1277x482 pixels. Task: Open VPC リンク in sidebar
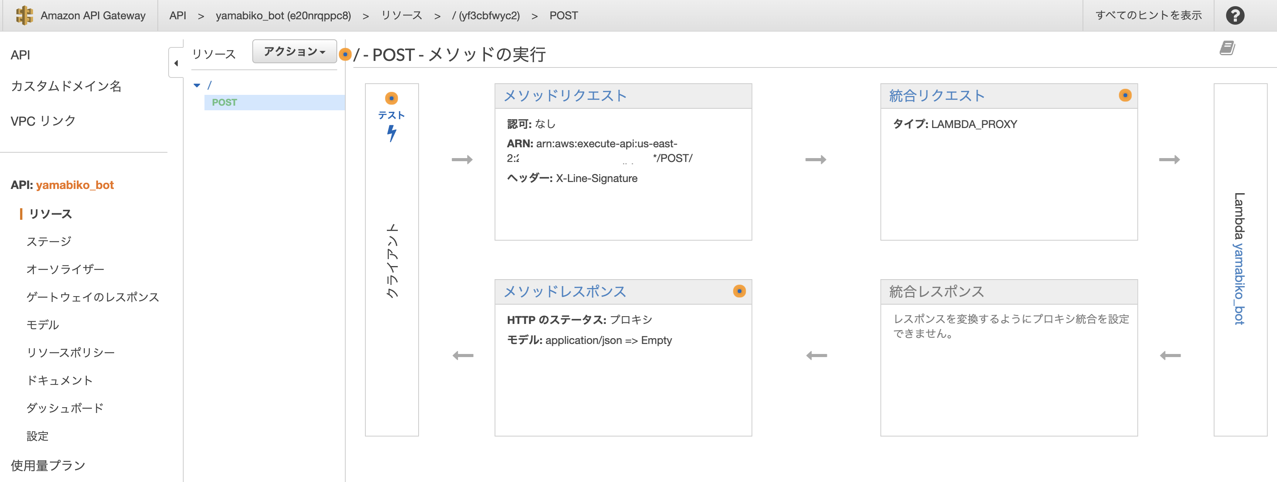[x=43, y=121]
